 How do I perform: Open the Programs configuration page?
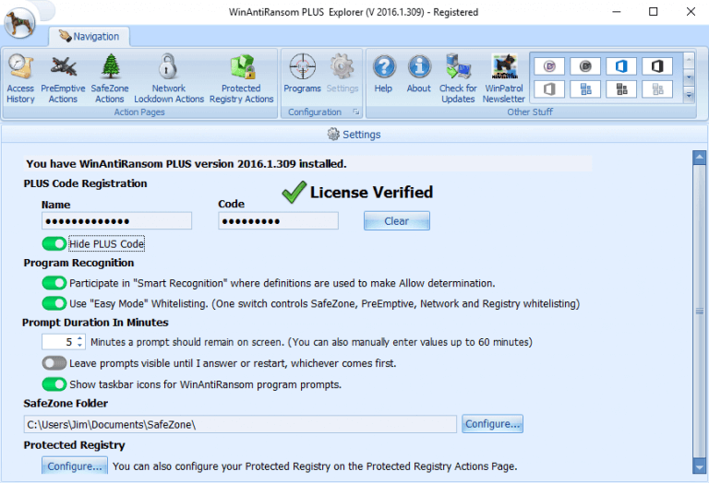coord(302,73)
